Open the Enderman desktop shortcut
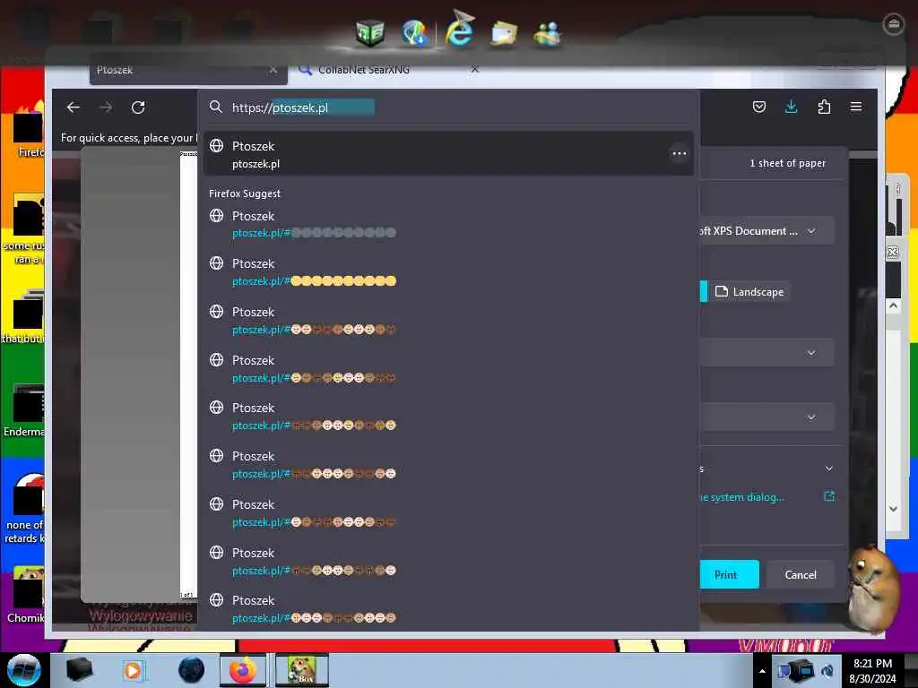Viewport: 918px width, 688px height. click(23, 411)
